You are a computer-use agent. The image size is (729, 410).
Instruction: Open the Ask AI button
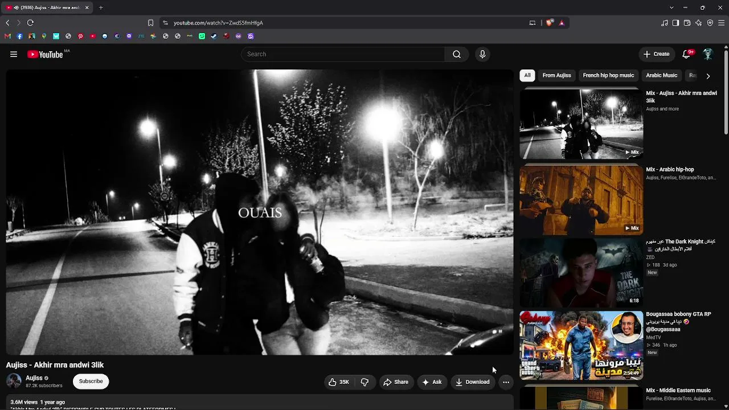tap(432, 382)
